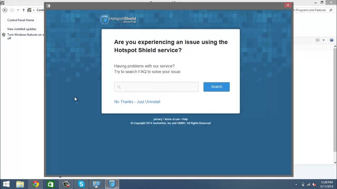
Task: Open Google Chrome from taskbar
Action: [x=36, y=184]
